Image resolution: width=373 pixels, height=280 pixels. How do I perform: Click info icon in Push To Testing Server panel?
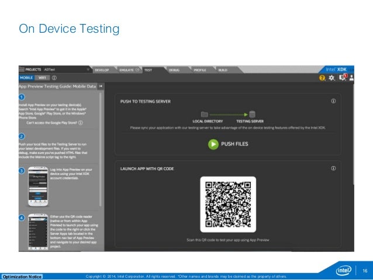333,101
